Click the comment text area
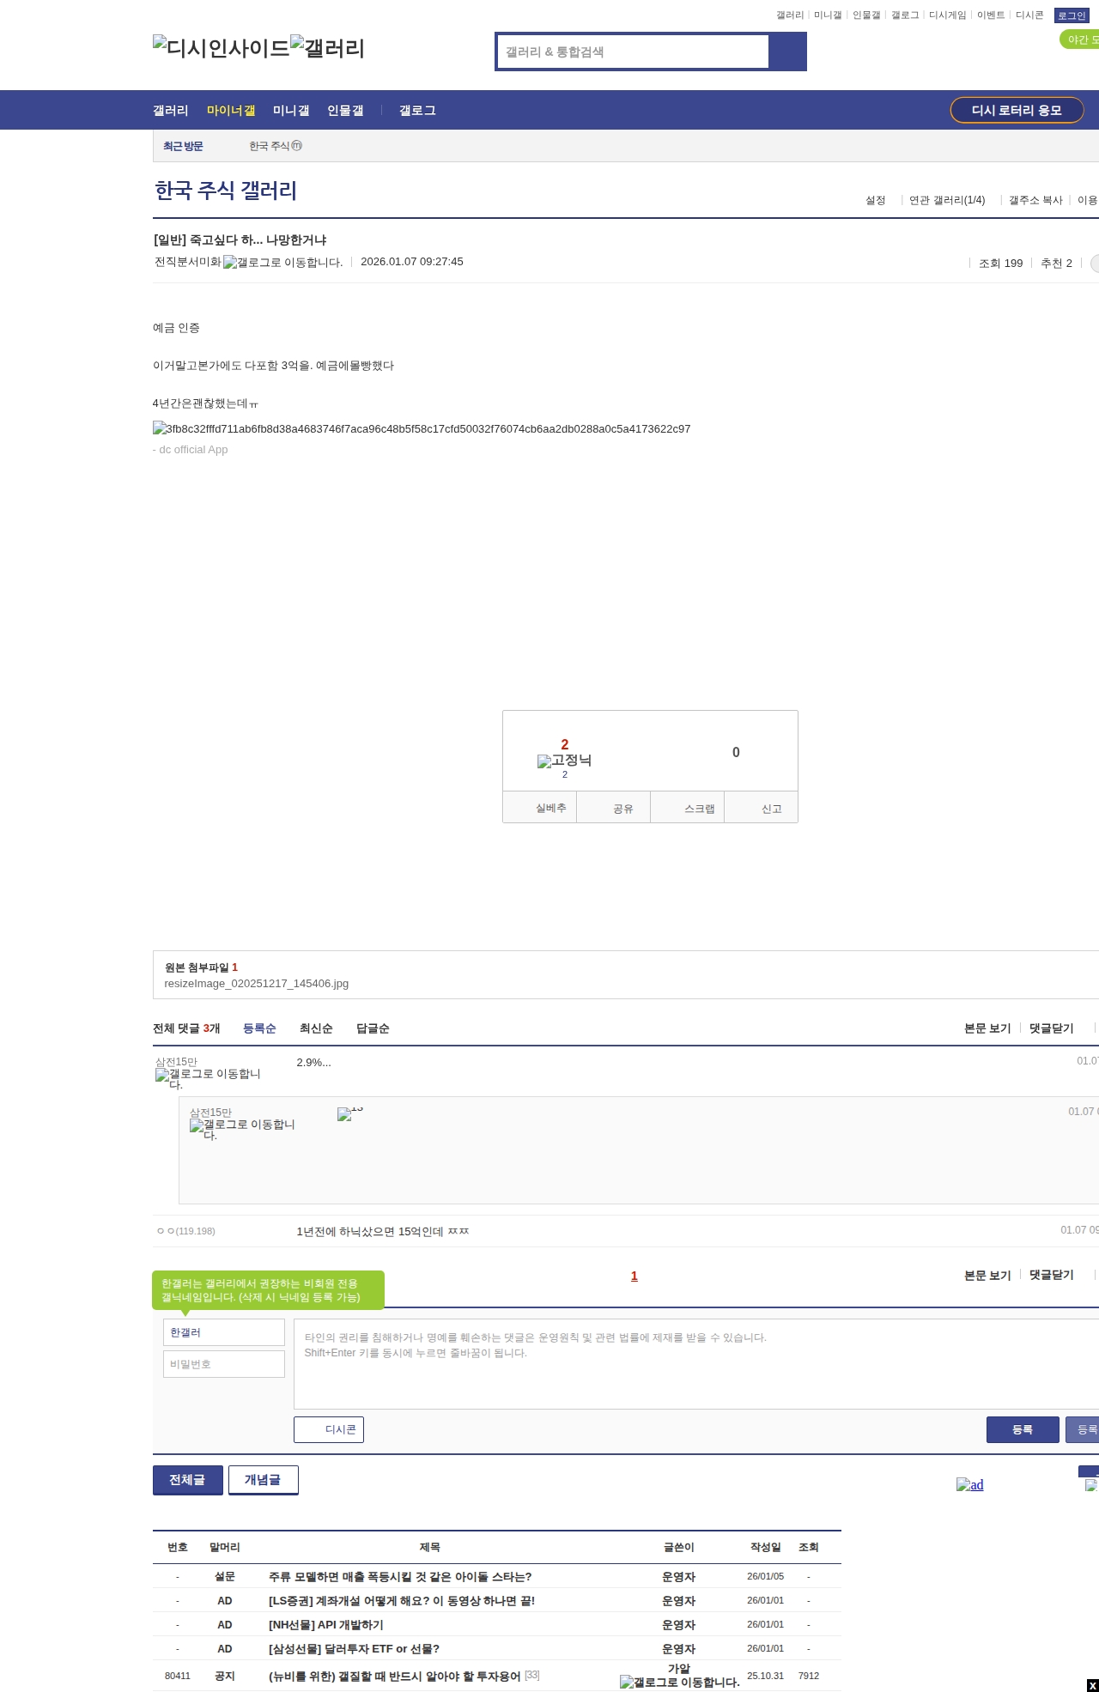This screenshot has height=1692, width=1099. (696, 1364)
